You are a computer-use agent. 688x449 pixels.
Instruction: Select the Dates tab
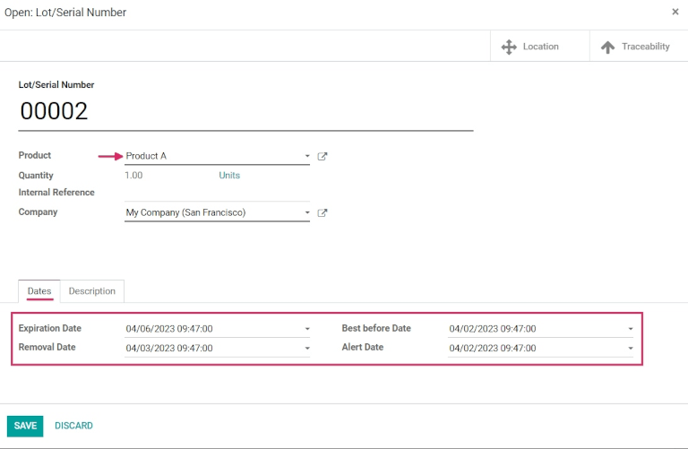click(39, 291)
